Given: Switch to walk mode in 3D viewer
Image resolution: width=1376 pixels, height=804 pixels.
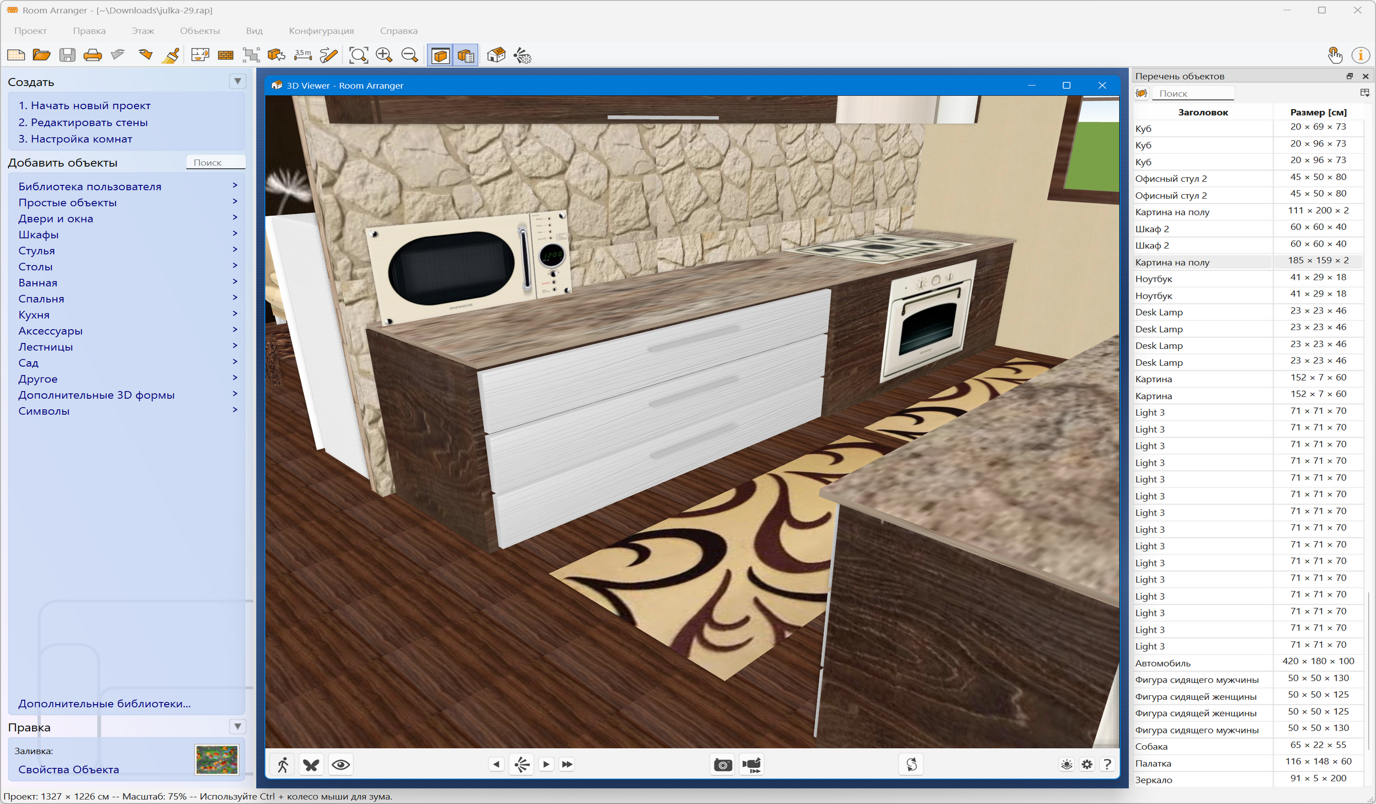Looking at the screenshot, I should click(283, 764).
